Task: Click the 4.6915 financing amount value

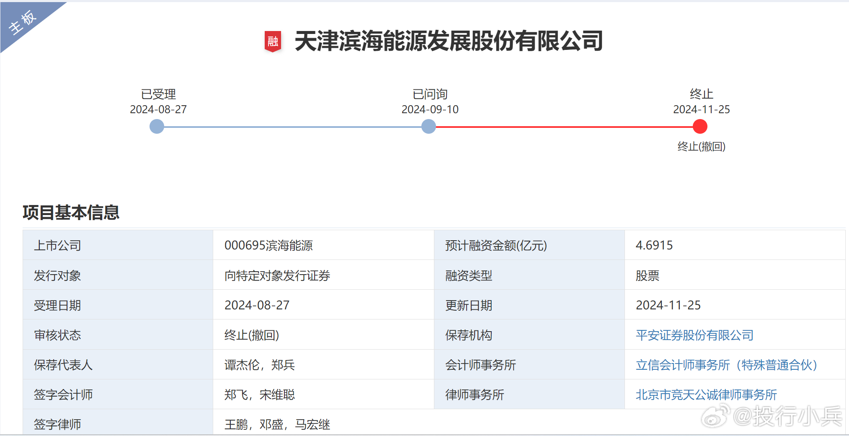Action: pos(654,245)
